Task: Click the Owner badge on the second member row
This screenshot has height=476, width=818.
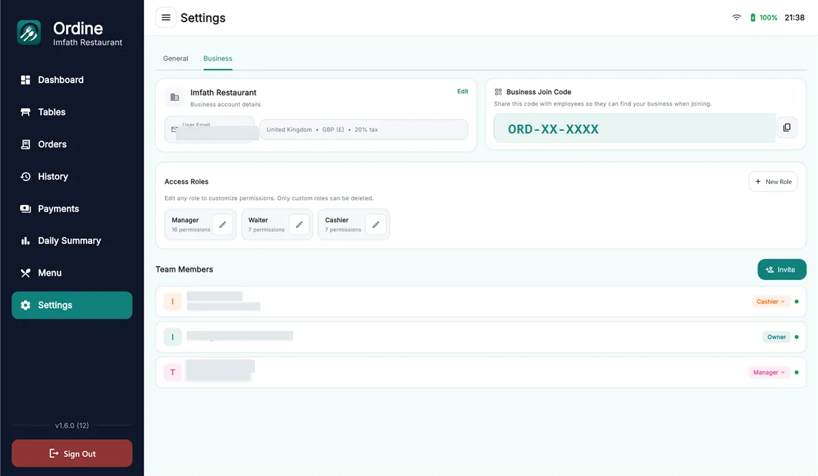Action: 776,337
